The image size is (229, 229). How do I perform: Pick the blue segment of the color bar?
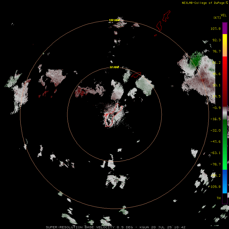coord(225,181)
